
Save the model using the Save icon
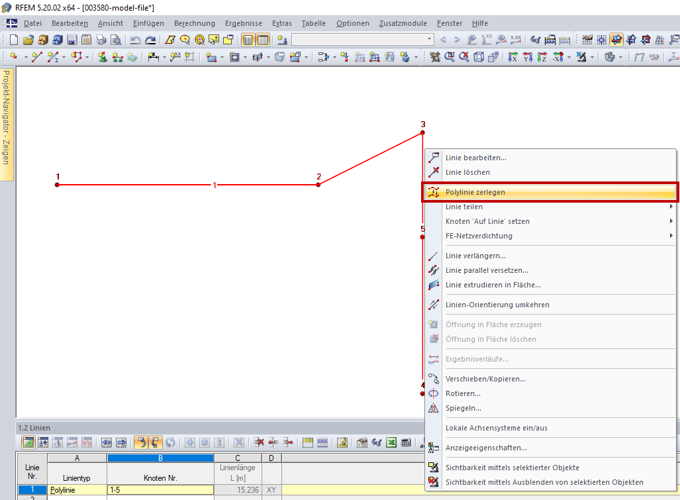[x=72, y=39]
